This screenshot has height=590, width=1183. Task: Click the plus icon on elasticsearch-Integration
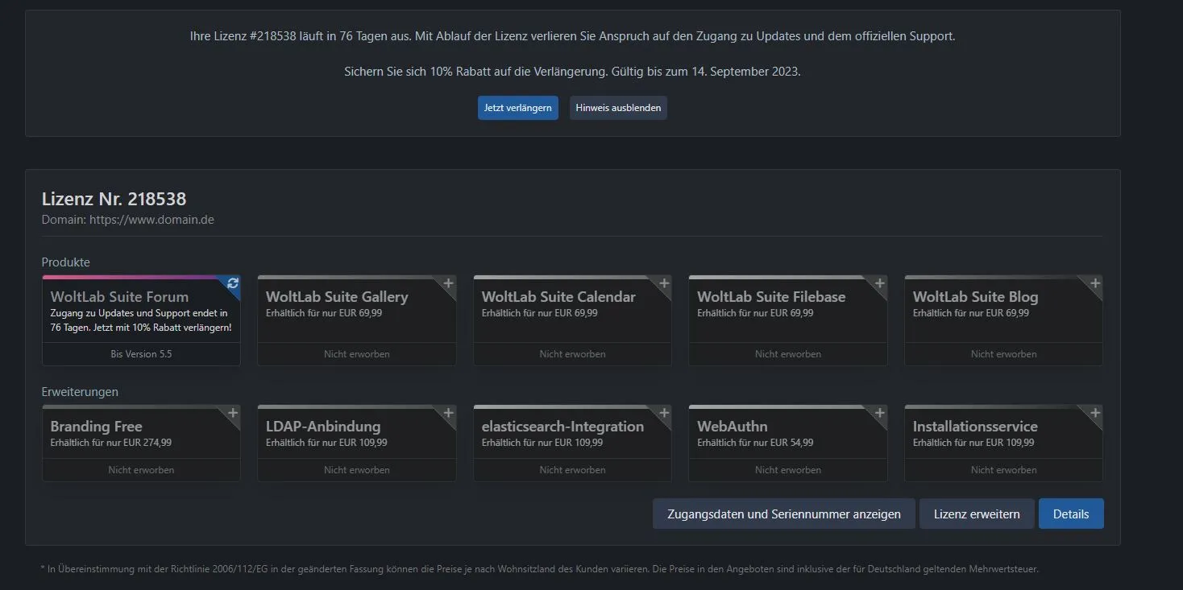click(x=664, y=414)
